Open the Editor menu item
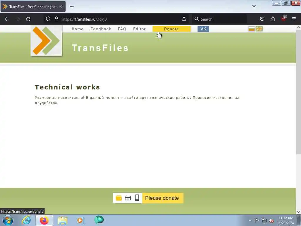Image resolution: width=301 pixels, height=226 pixels. tap(139, 29)
